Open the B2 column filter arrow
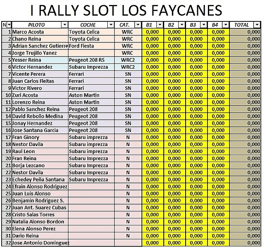 (182, 25)
